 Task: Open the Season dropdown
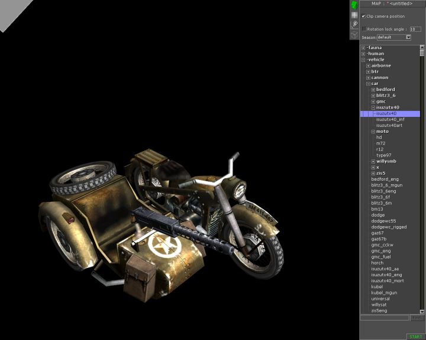click(x=408, y=37)
